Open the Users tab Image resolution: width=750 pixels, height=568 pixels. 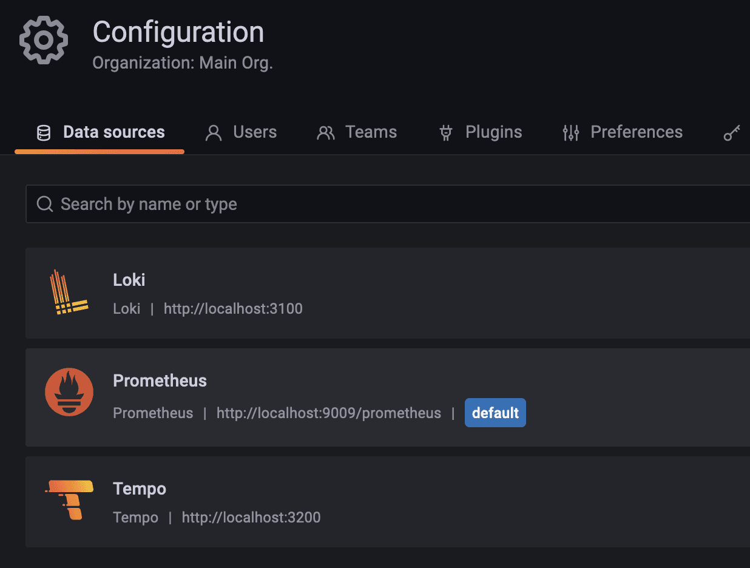[x=242, y=133]
